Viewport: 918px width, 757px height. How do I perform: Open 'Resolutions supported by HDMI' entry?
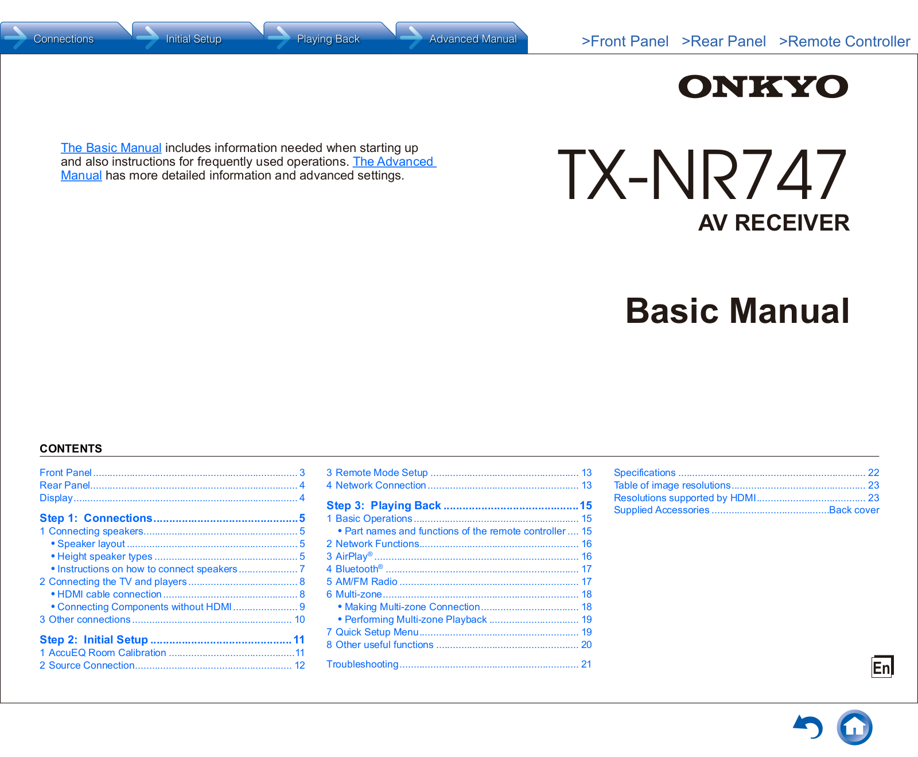click(x=746, y=498)
